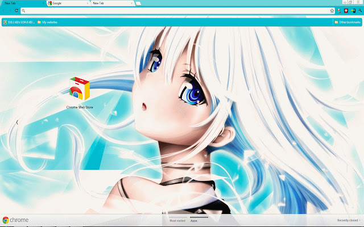Click the Chrome to Phone extension icon
This screenshot has width=364, height=227.
(x=353, y=11)
